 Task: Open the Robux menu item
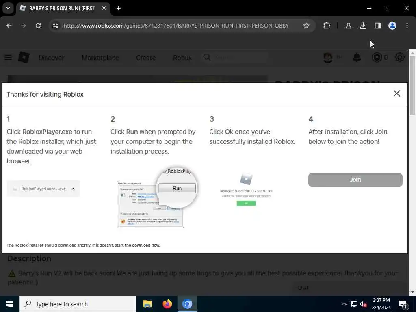(x=182, y=58)
